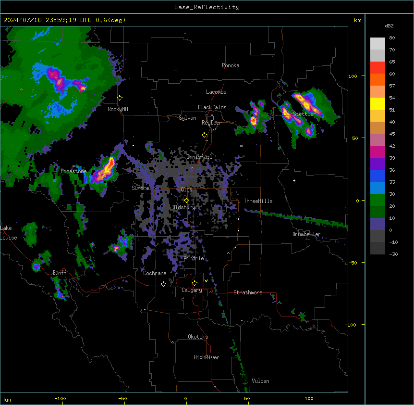Select the slate purple 10-0 dBZ legend swatch
Image resolution: width=414 pixels, height=405 pixels.
click(x=377, y=224)
